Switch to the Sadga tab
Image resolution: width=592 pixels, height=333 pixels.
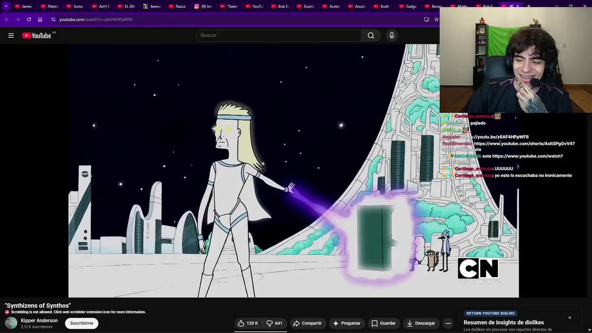click(x=408, y=6)
